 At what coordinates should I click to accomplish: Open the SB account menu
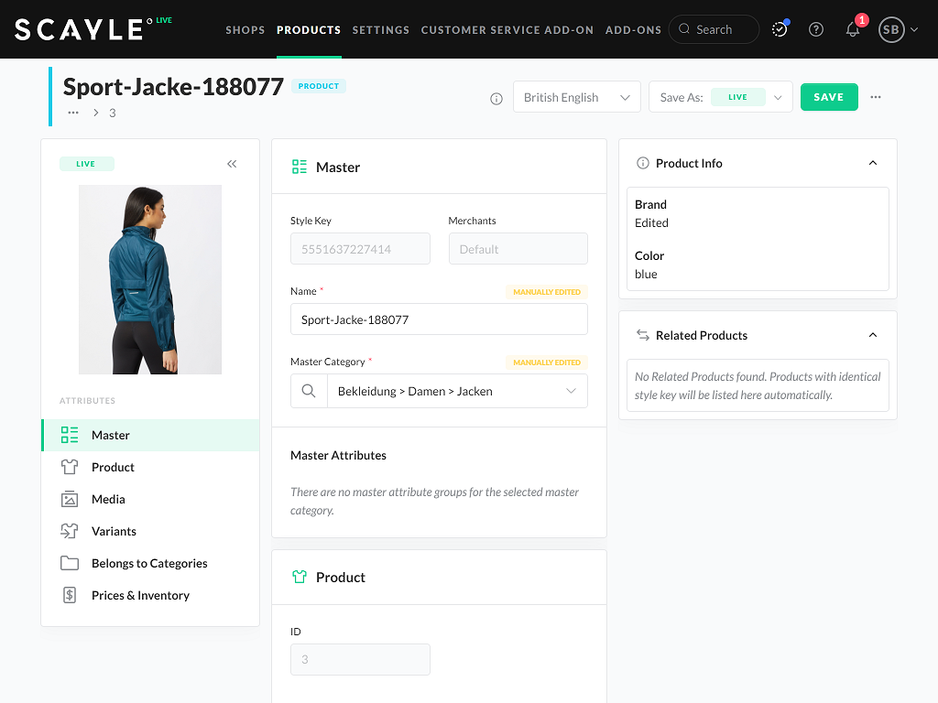pos(897,29)
